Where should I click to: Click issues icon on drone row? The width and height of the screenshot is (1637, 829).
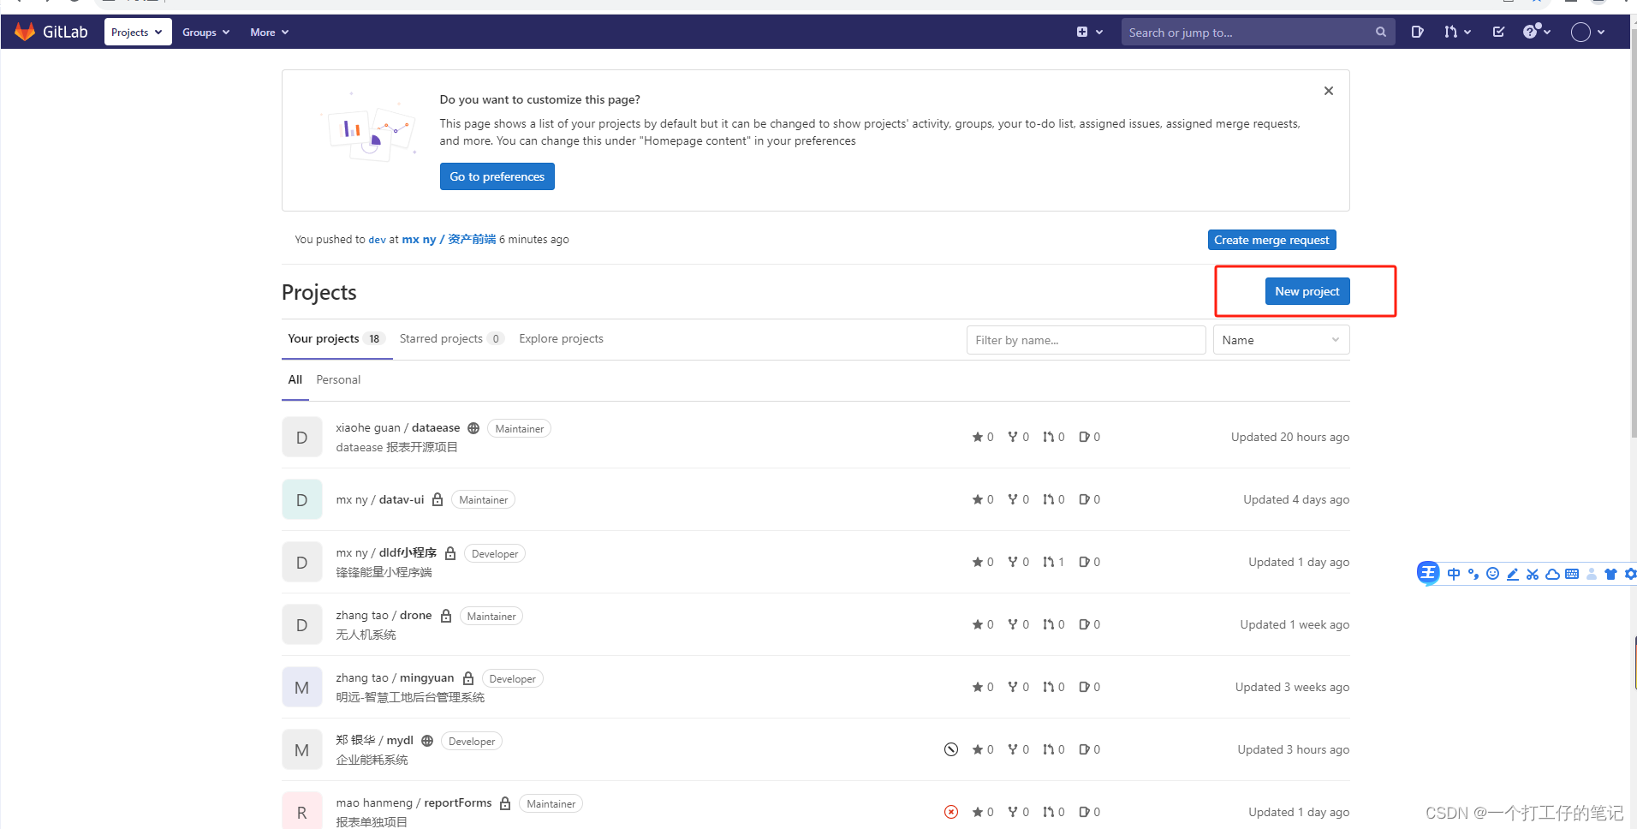pyautogui.click(x=1084, y=624)
